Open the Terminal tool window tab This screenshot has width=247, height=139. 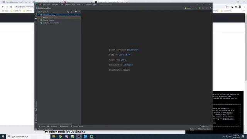click(64, 126)
